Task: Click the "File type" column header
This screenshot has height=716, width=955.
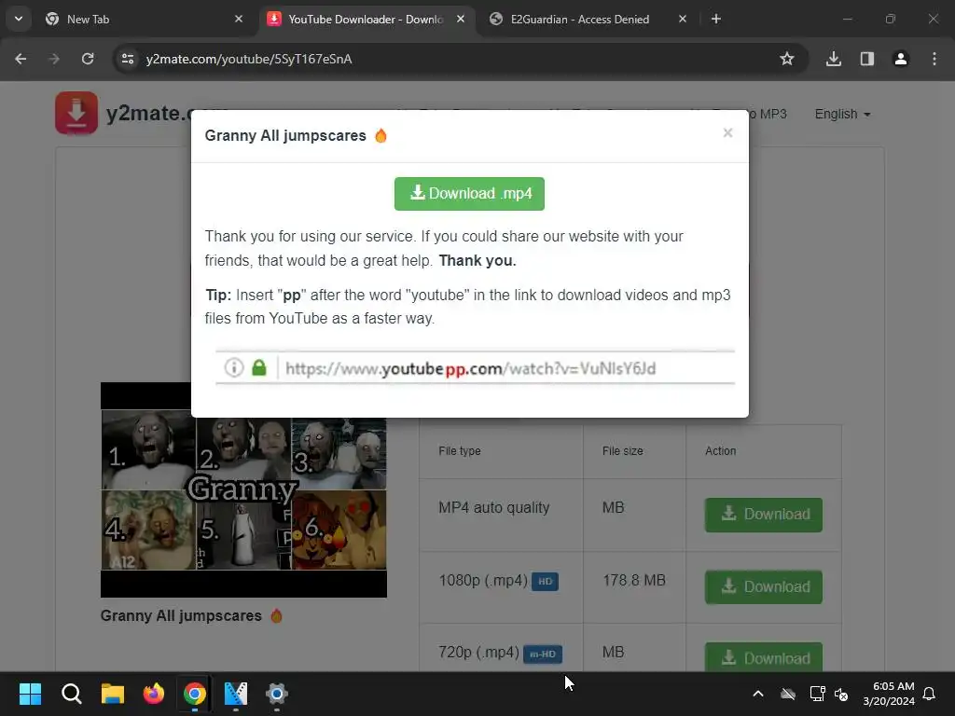Action: 460,451
